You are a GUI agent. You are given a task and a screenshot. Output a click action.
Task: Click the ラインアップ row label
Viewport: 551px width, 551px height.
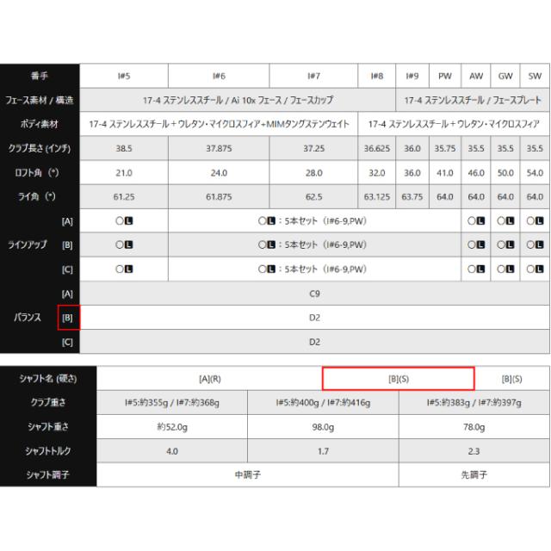pos(28,245)
